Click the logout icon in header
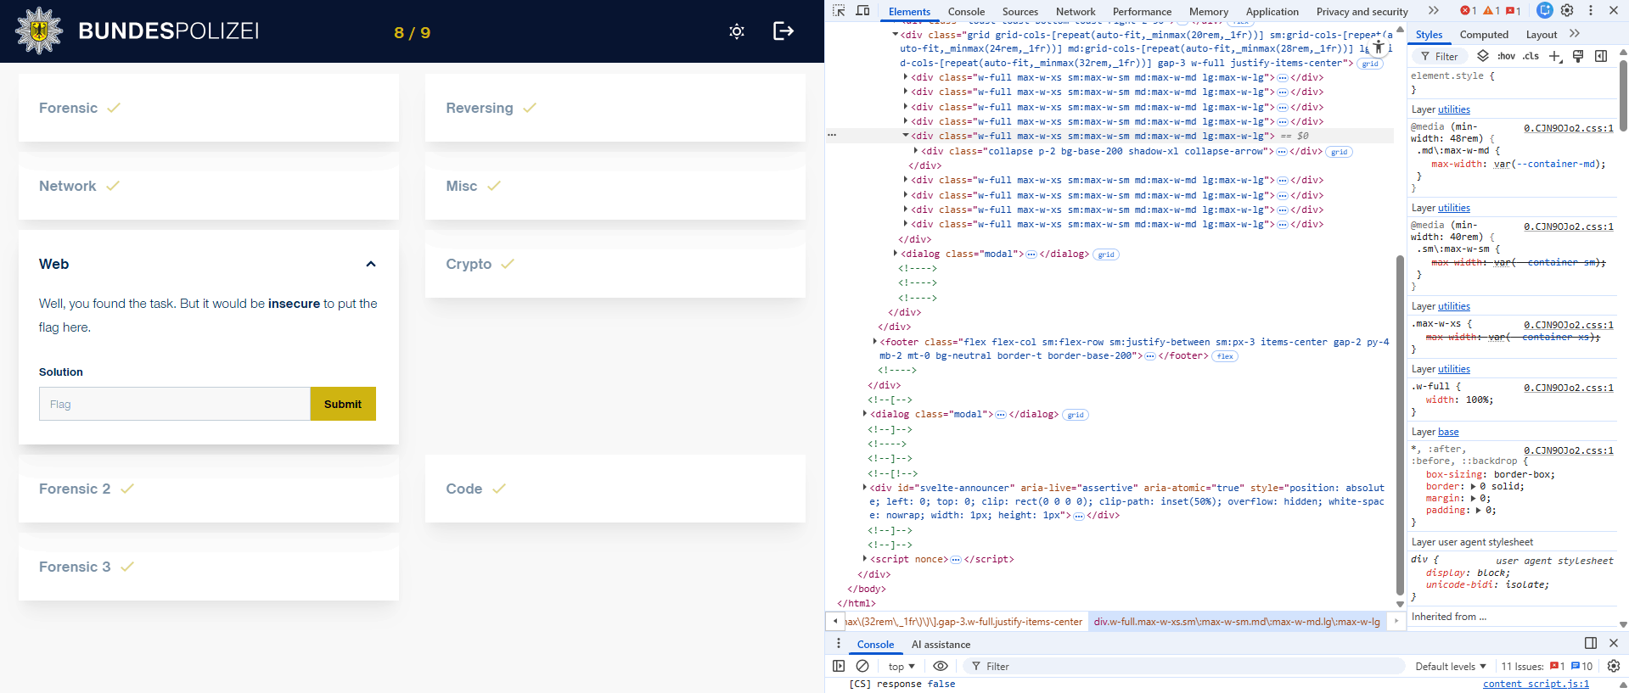The width and height of the screenshot is (1629, 693). click(783, 31)
